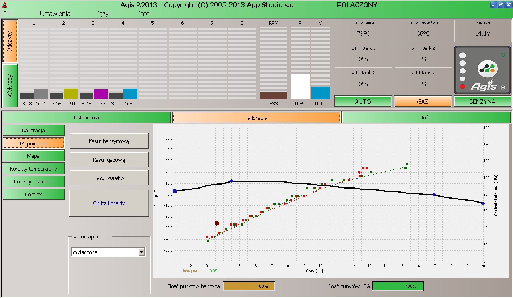Click the gray injector 1 gas bar
Screen dimensions: 513x298
click(x=41, y=94)
